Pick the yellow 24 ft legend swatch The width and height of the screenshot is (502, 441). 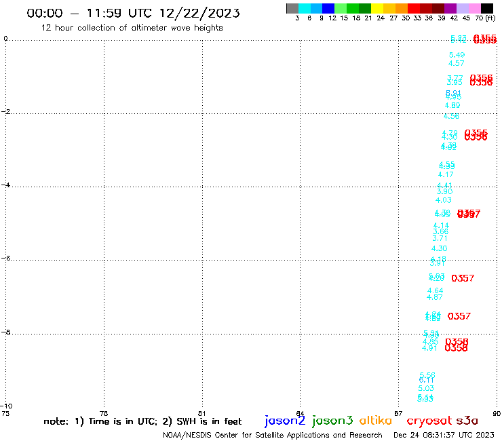pyautogui.click(x=377, y=8)
